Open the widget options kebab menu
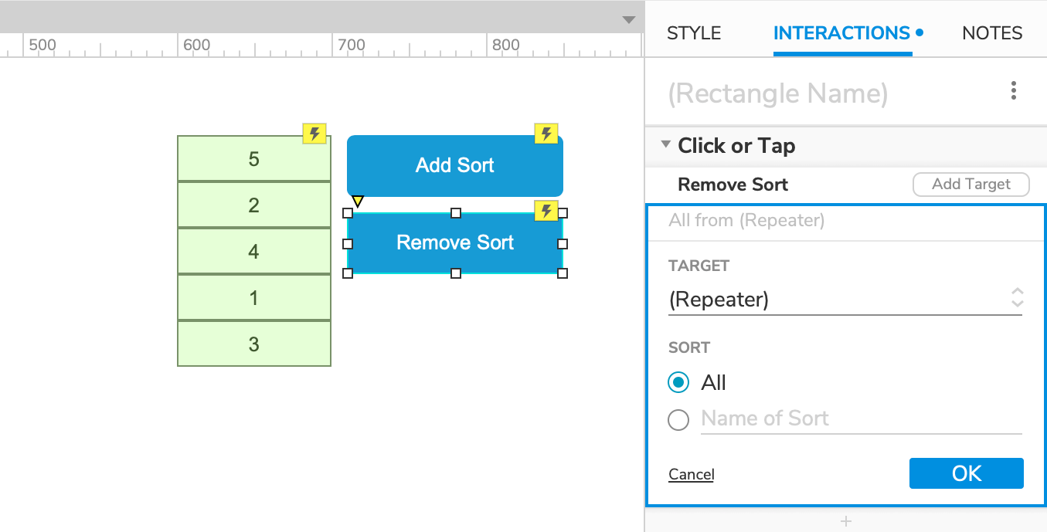Viewport: 1047px width, 532px height. point(1013,90)
